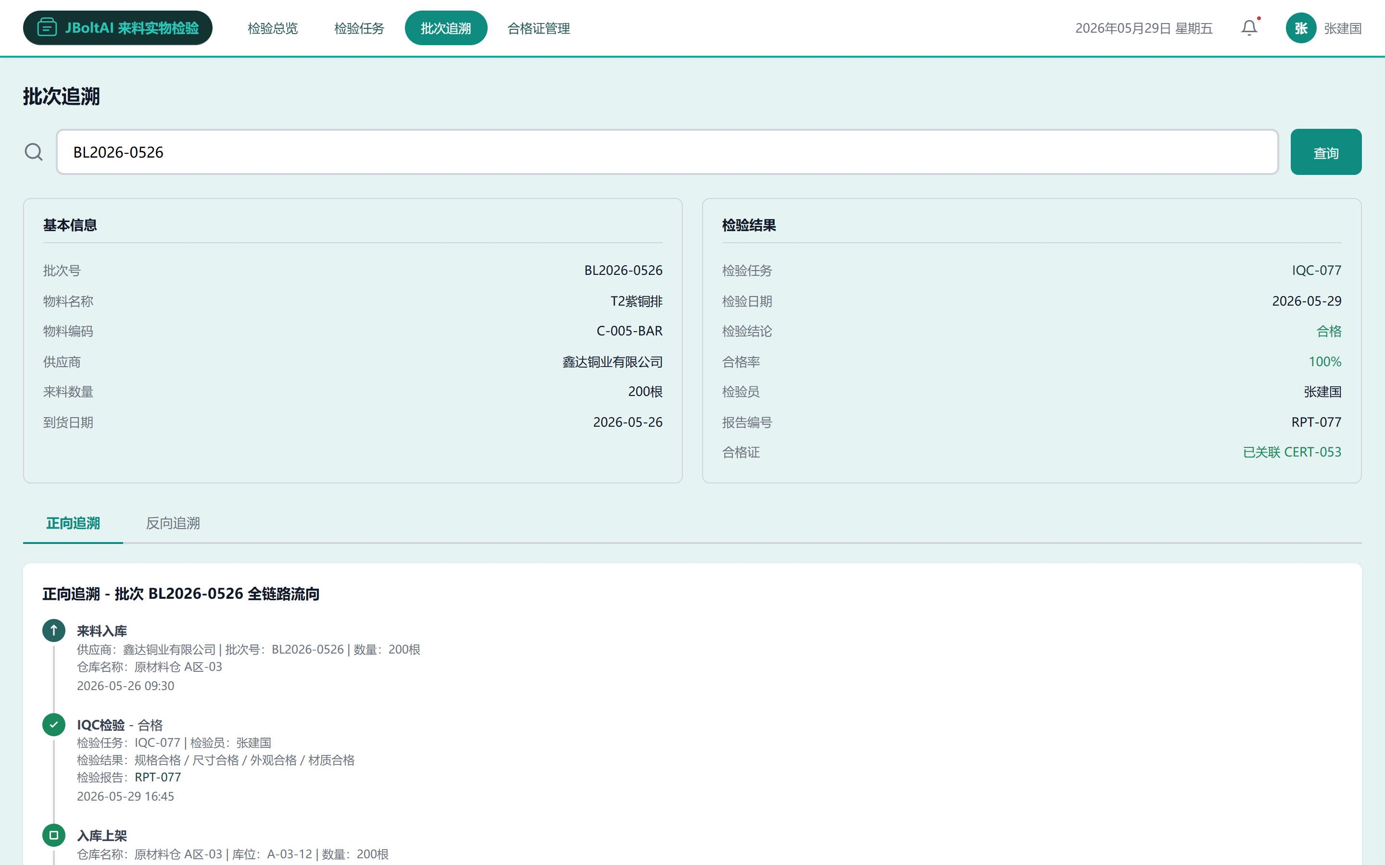The height and width of the screenshot is (865, 1385).
Task: Click the JBoltAI 来料实物检验 brand title
Action: (x=132, y=27)
